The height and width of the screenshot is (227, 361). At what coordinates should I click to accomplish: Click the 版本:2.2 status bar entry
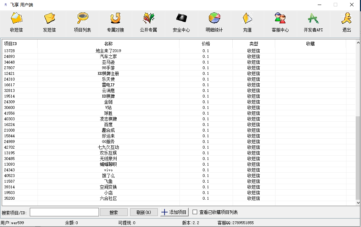click(x=191, y=223)
